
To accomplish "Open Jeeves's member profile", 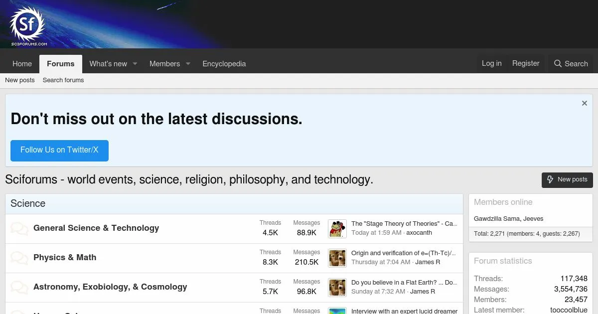I will point(533,219).
